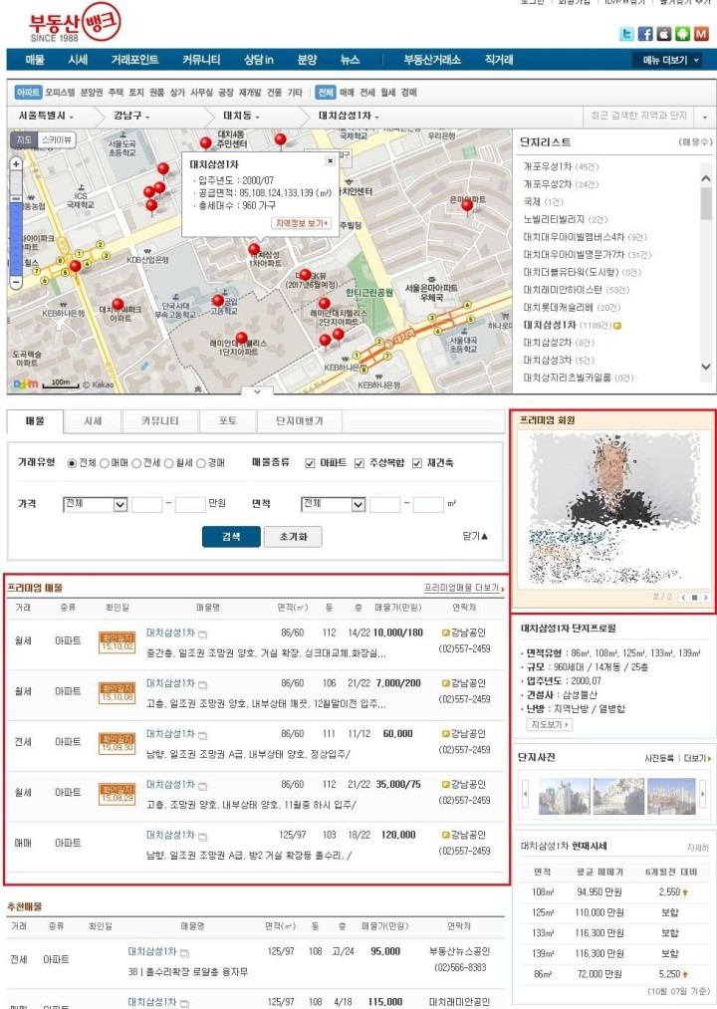Switch to the 단지여행기 tab

tap(300, 421)
